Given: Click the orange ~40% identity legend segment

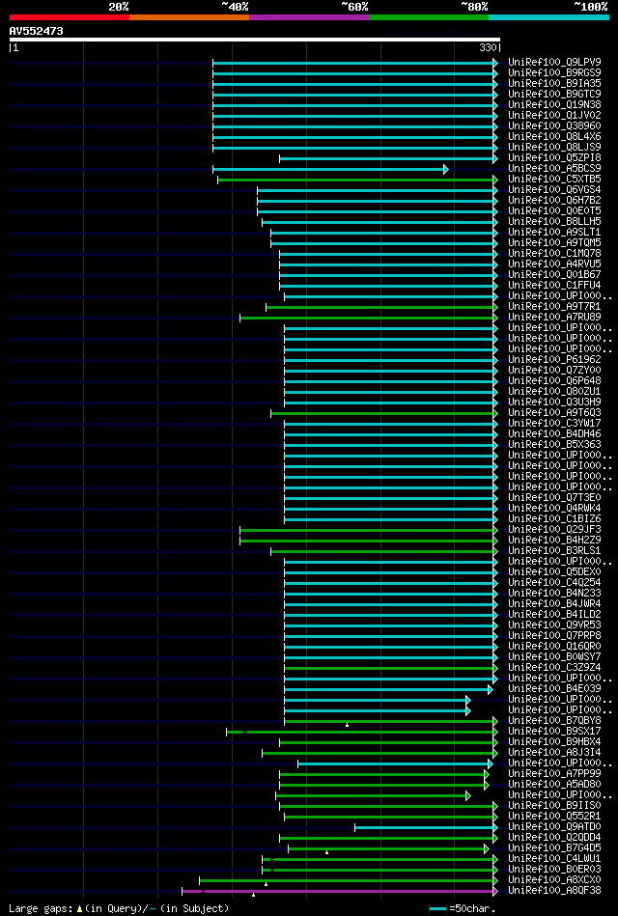Looking at the screenshot, I should pos(189,17).
